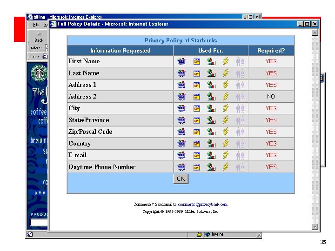Click the calendar icon in E-mail row
Screen dimensions: 335x251
coord(196,156)
